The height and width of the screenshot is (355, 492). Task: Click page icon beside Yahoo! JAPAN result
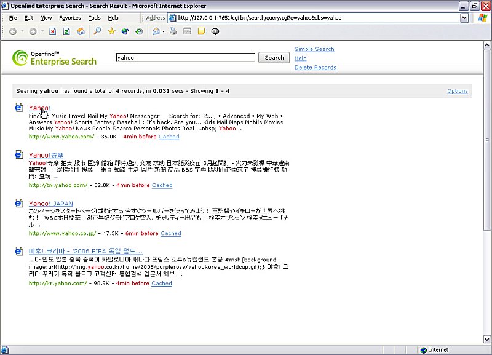[x=19, y=203]
